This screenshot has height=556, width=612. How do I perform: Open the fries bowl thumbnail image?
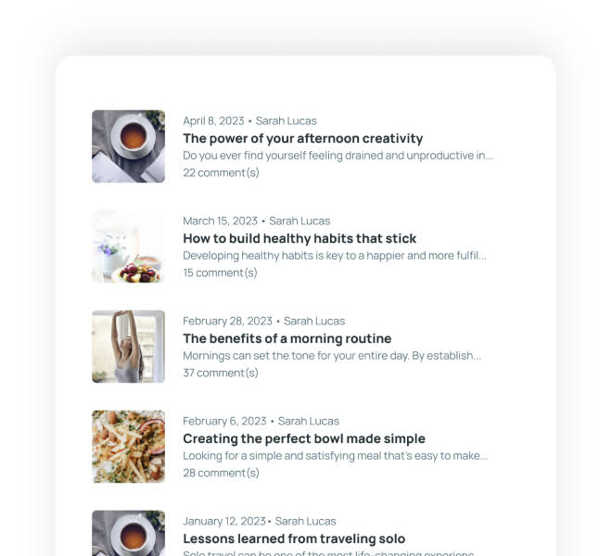(x=128, y=447)
